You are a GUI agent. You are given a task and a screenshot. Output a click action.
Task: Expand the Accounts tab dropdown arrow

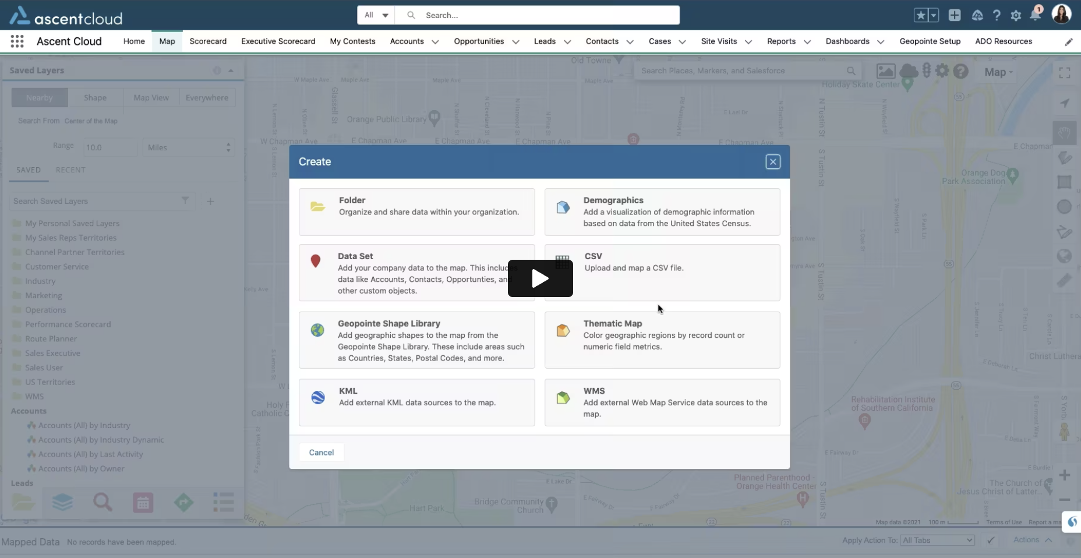coord(435,42)
